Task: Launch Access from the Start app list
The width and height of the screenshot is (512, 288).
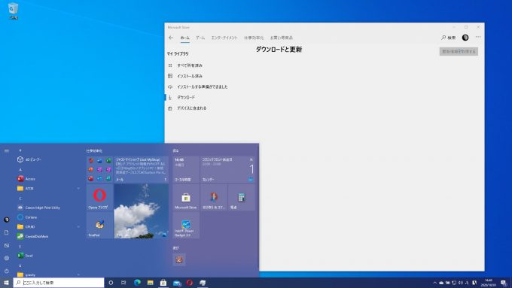Action: tap(47, 179)
